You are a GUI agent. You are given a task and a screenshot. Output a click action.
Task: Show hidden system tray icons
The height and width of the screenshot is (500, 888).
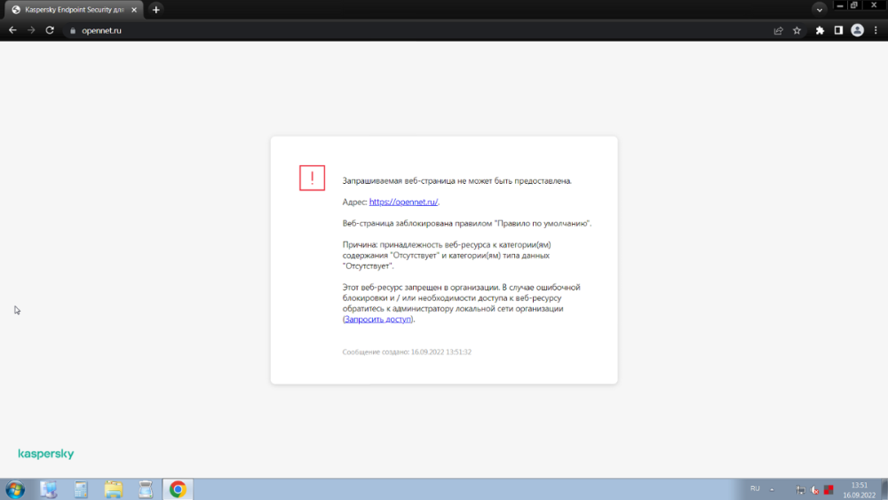coord(773,489)
